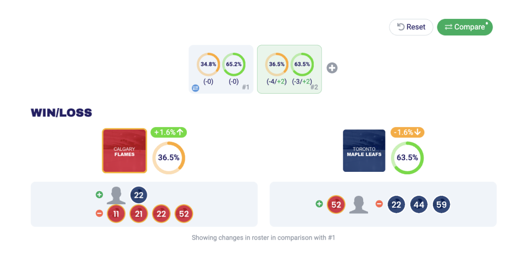Click the green Compare button

[x=464, y=27]
